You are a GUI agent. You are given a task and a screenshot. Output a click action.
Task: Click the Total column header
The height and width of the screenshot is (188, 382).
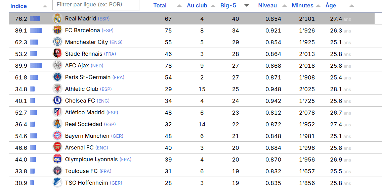[x=160, y=6]
